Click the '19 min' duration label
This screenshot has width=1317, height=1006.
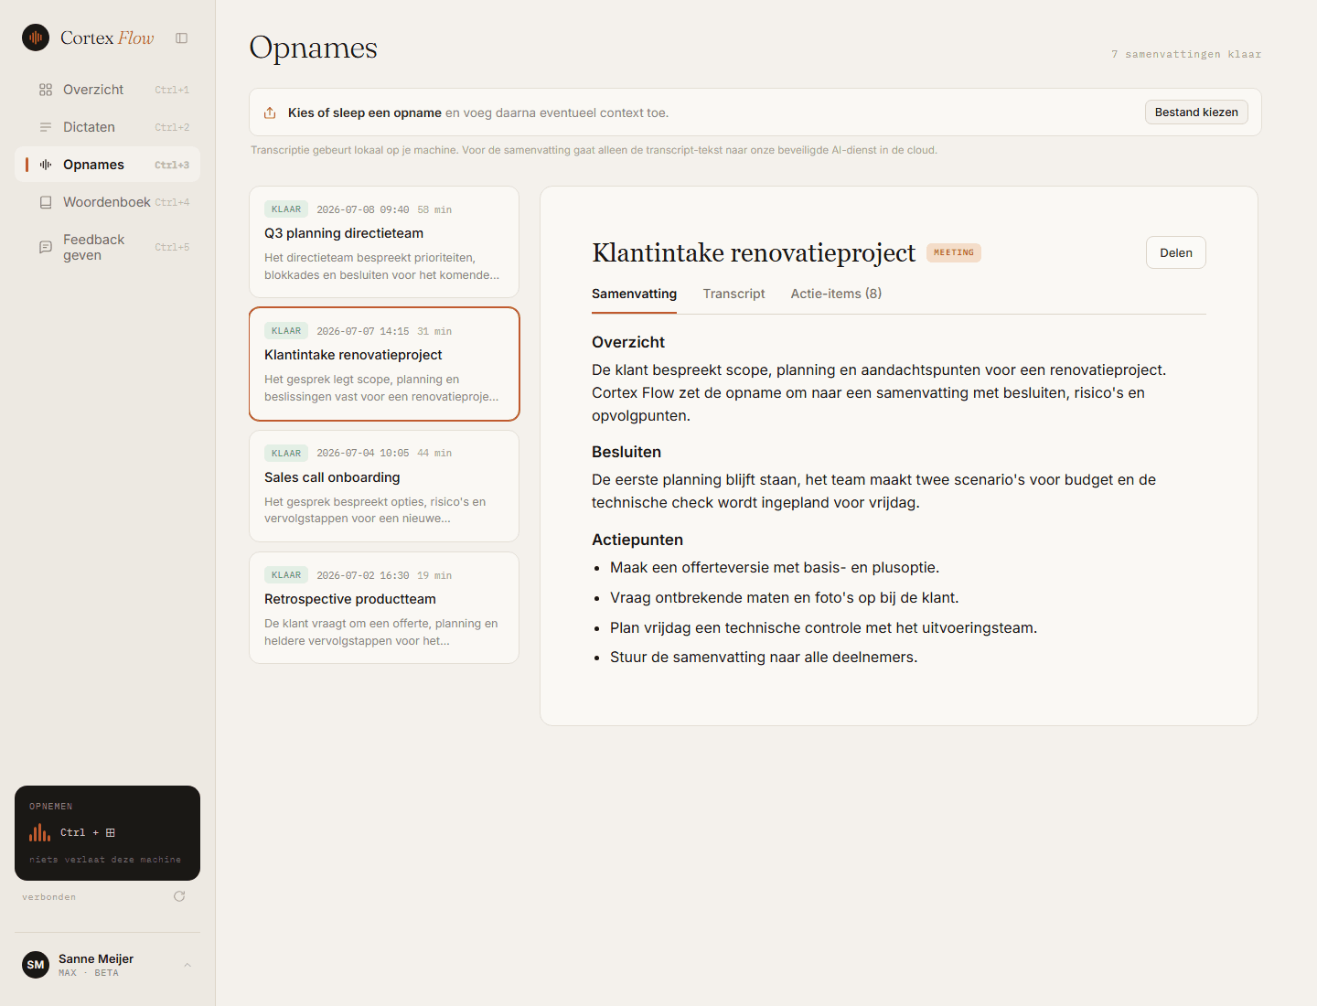coord(434,575)
